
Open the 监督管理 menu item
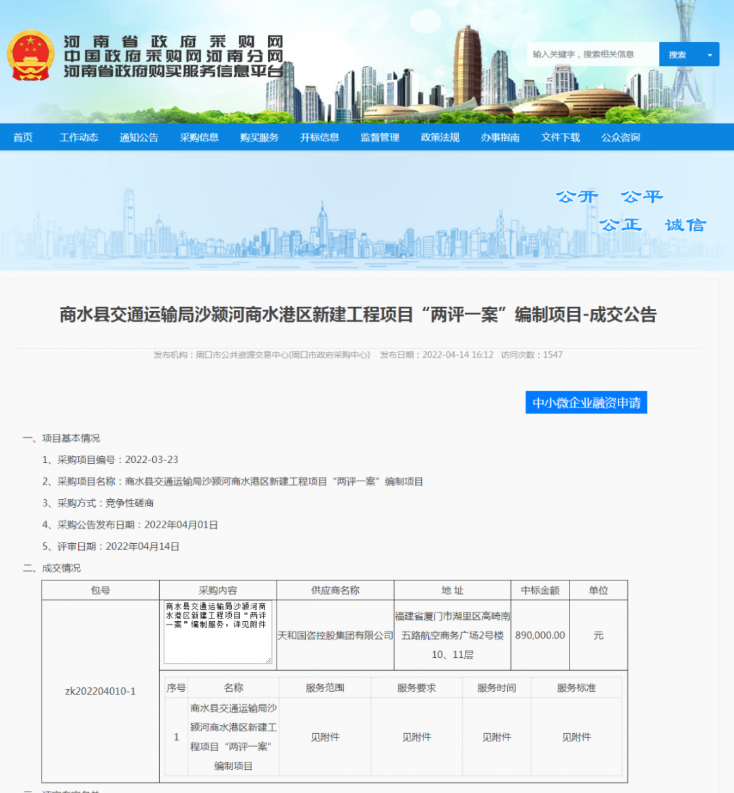pos(380,138)
